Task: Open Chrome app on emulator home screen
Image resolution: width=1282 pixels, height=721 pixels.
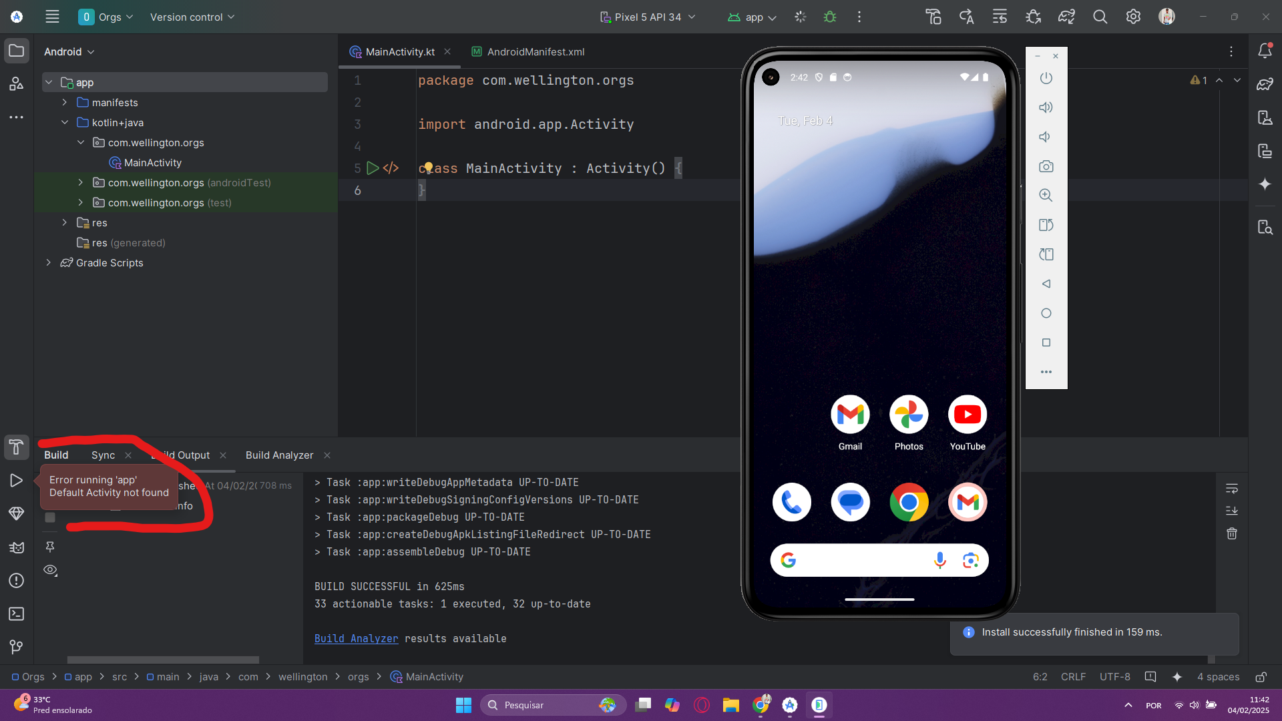Action: pos(909,502)
